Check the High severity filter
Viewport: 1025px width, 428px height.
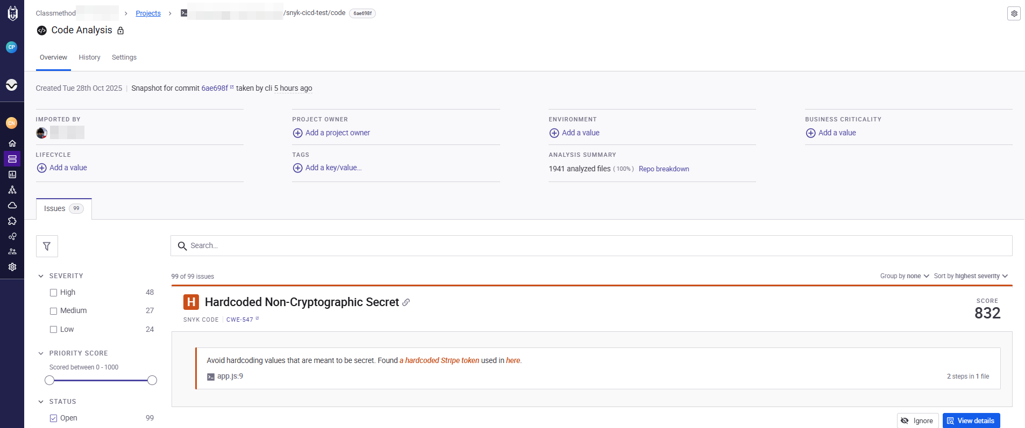coord(53,293)
